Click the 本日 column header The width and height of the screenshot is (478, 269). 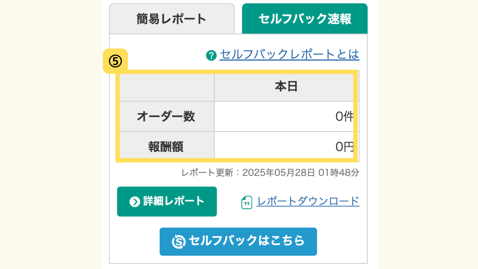click(x=286, y=87)
